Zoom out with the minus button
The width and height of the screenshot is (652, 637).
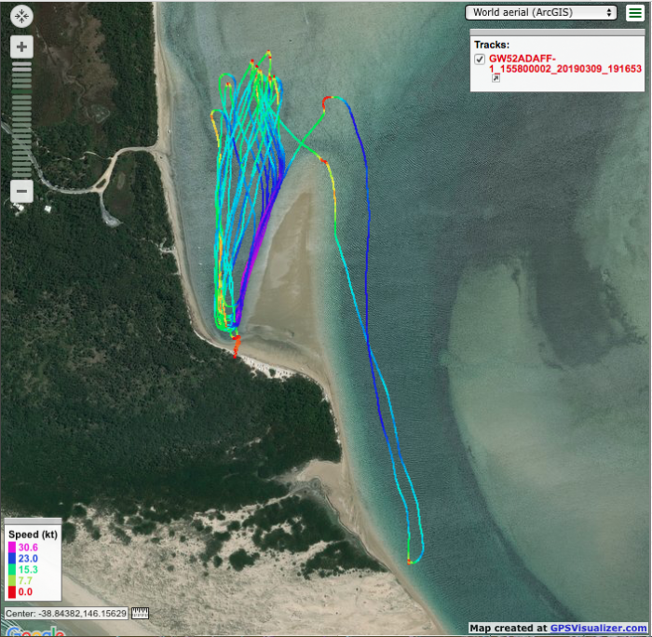coord(22,192)
